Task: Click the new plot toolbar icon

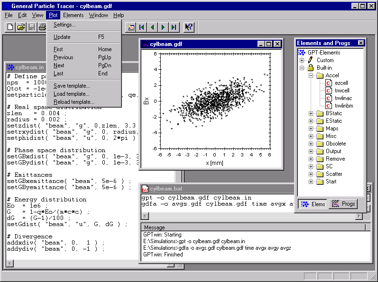Action: (131, 27)
